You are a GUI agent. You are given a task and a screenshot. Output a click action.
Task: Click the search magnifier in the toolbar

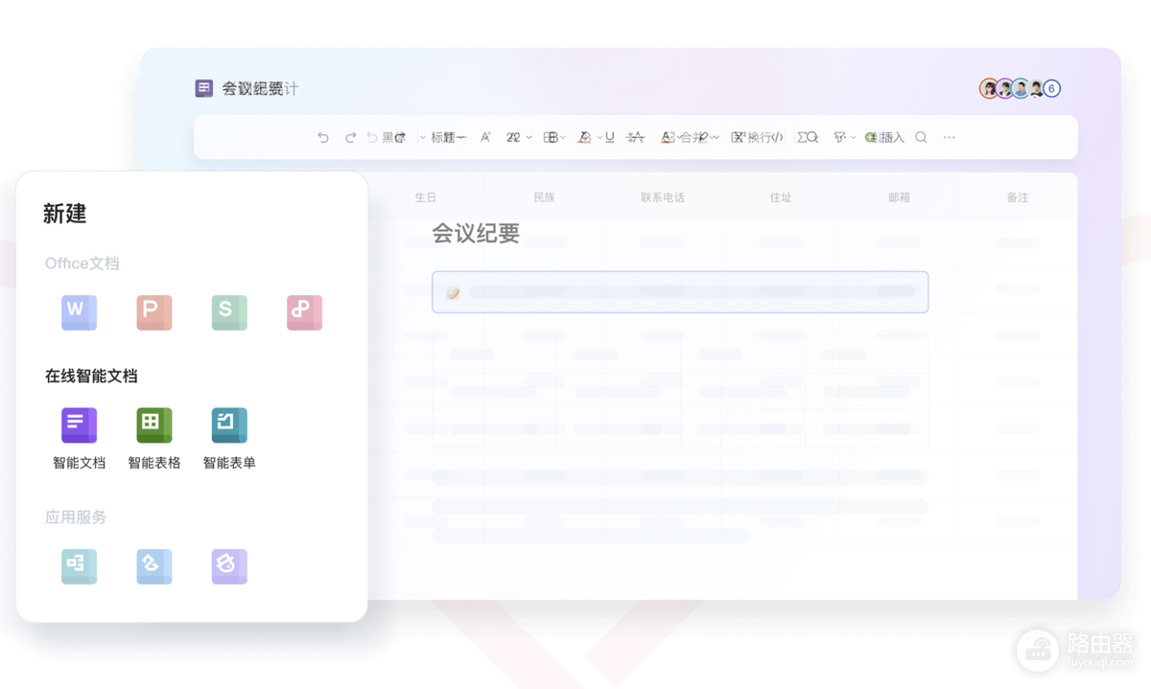coord(921,138)
